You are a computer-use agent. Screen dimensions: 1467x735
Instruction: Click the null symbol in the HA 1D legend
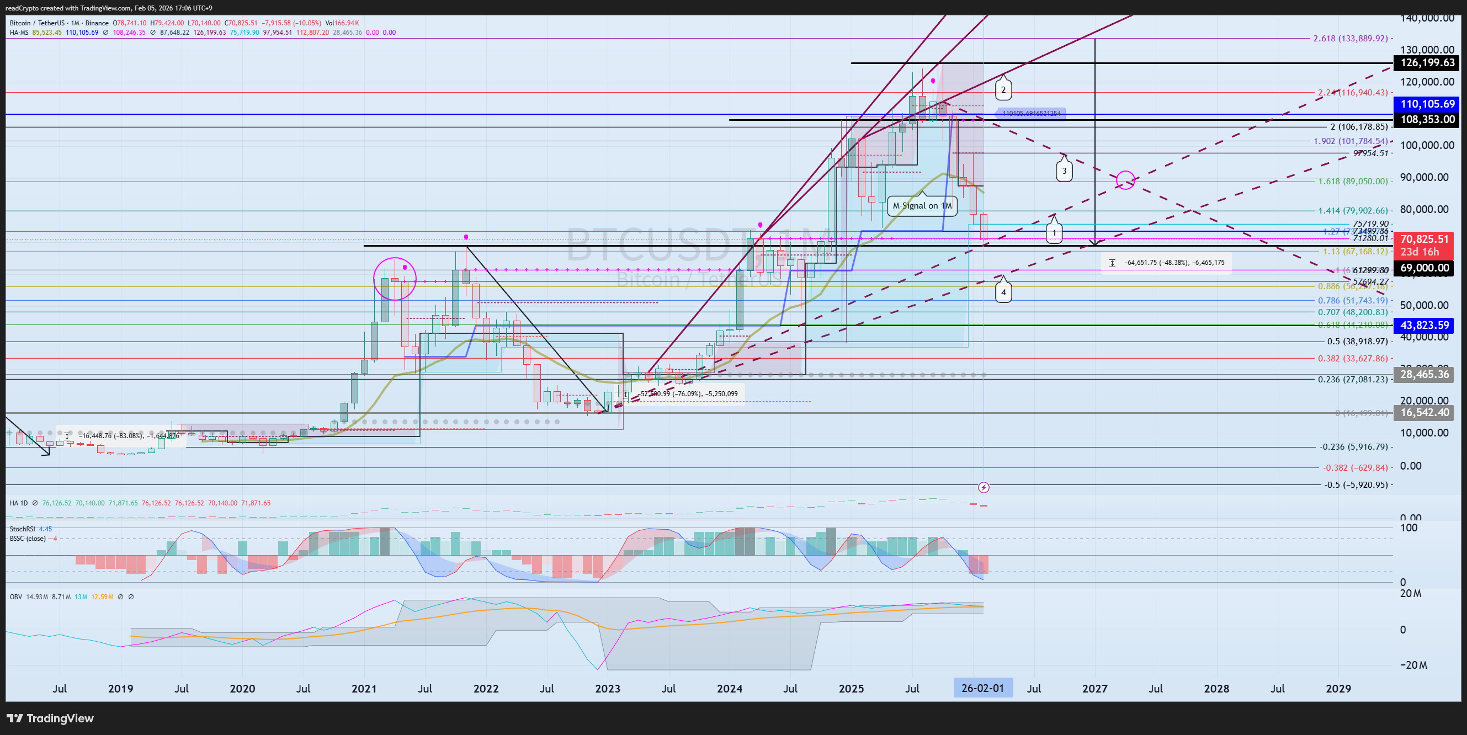pyautogui.click(x=35, y=503)
